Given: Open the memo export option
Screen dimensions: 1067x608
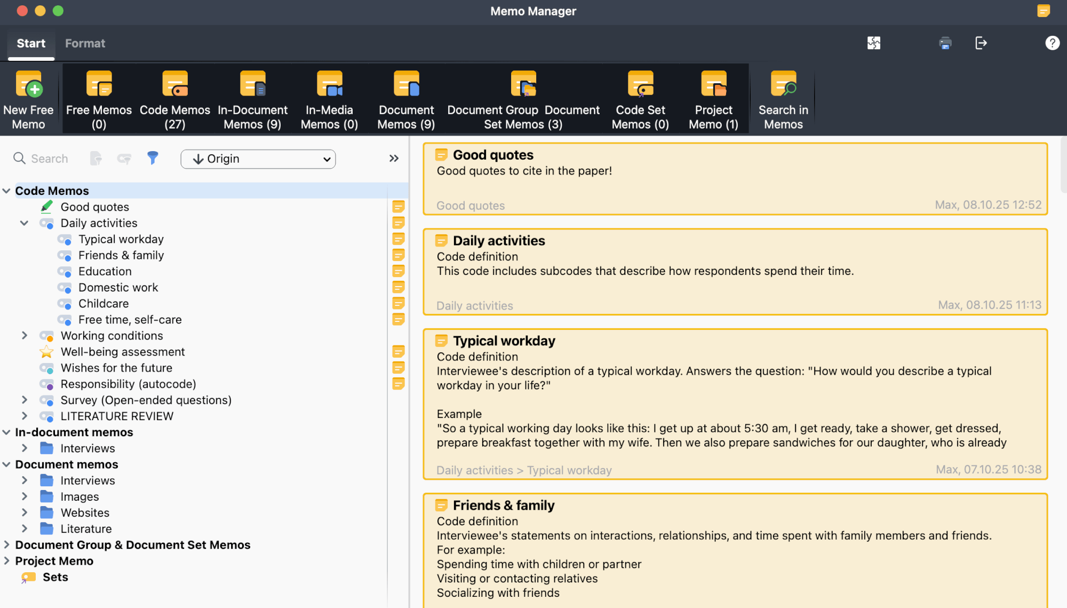Looking at the screenshot, I should 981,43.
